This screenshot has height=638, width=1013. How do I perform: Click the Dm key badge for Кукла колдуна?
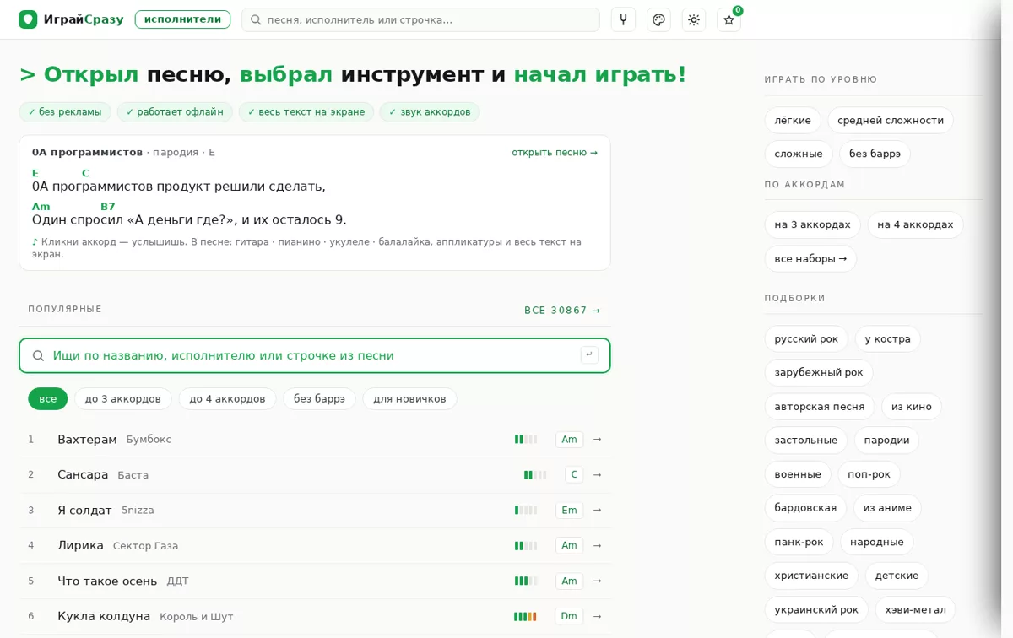click(x=569, y=617)
